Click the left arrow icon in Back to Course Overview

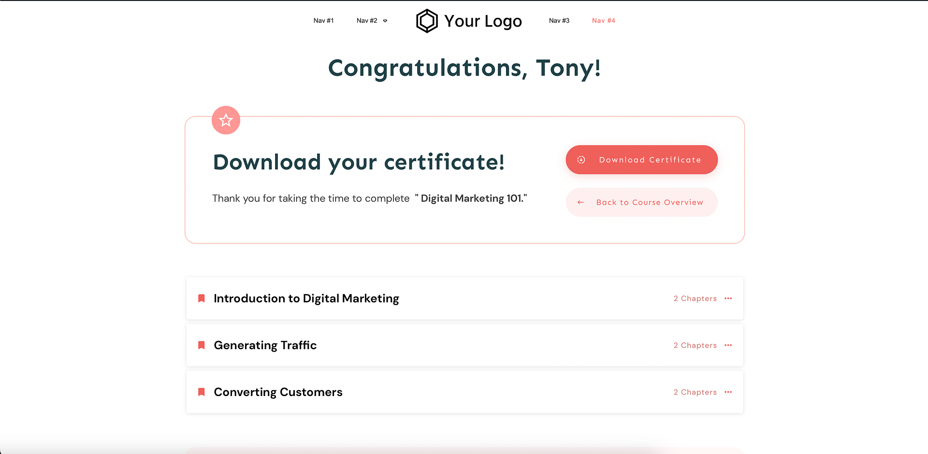[x=581, y=202]
